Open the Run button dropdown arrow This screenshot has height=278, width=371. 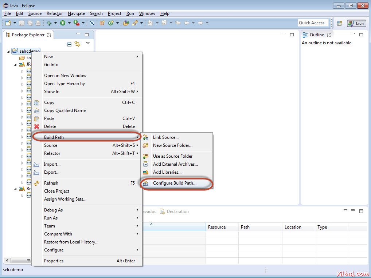70,23
